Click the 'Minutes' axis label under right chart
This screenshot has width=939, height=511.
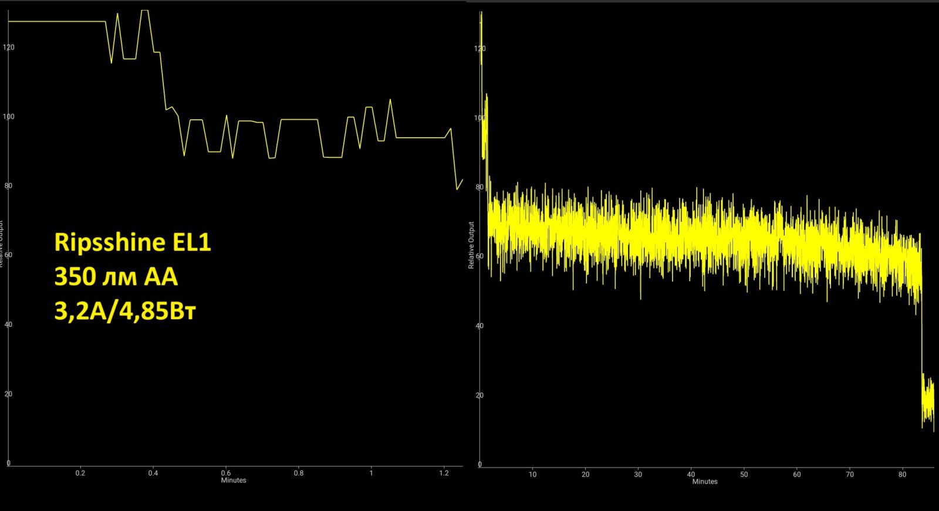tap(705, 482)
